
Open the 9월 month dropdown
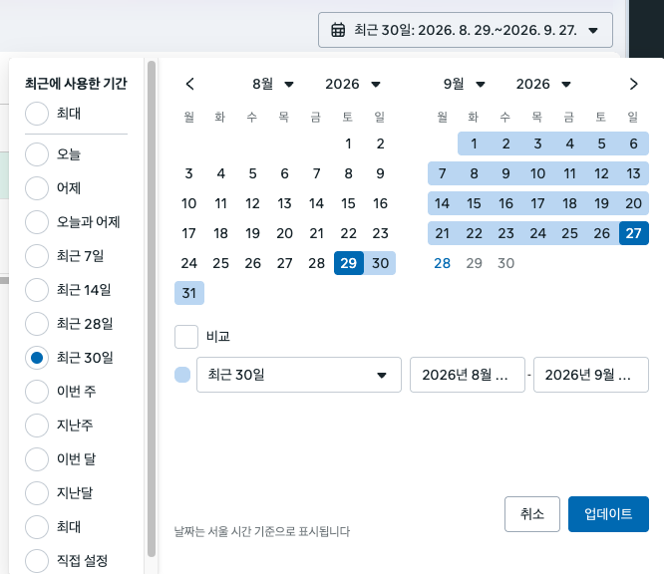click(464, 84)
